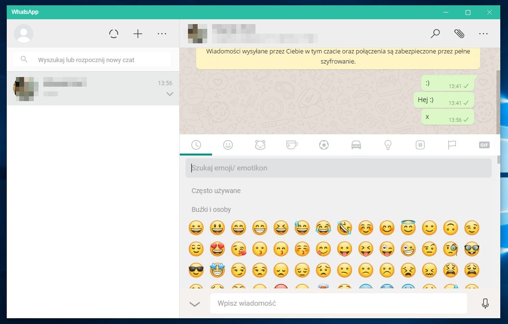Click the blurred contact name in the chat header
The image size is (508, 324).
point(234,29)
